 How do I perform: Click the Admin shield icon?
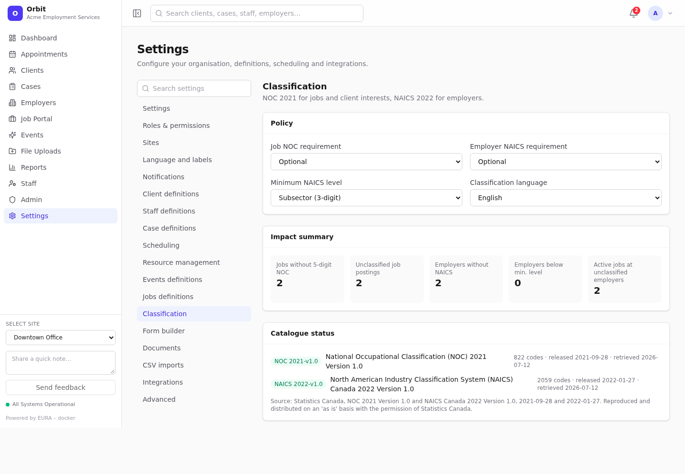[x=12, y=200]
